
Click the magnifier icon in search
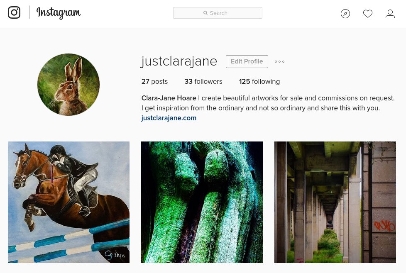coord(205,13)
